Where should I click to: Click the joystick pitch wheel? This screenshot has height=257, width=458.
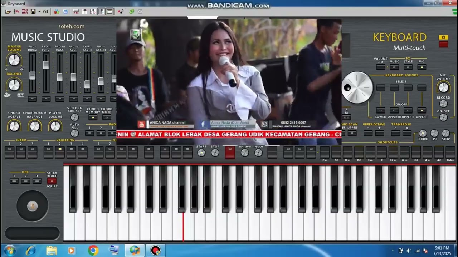tap(32, 206)
